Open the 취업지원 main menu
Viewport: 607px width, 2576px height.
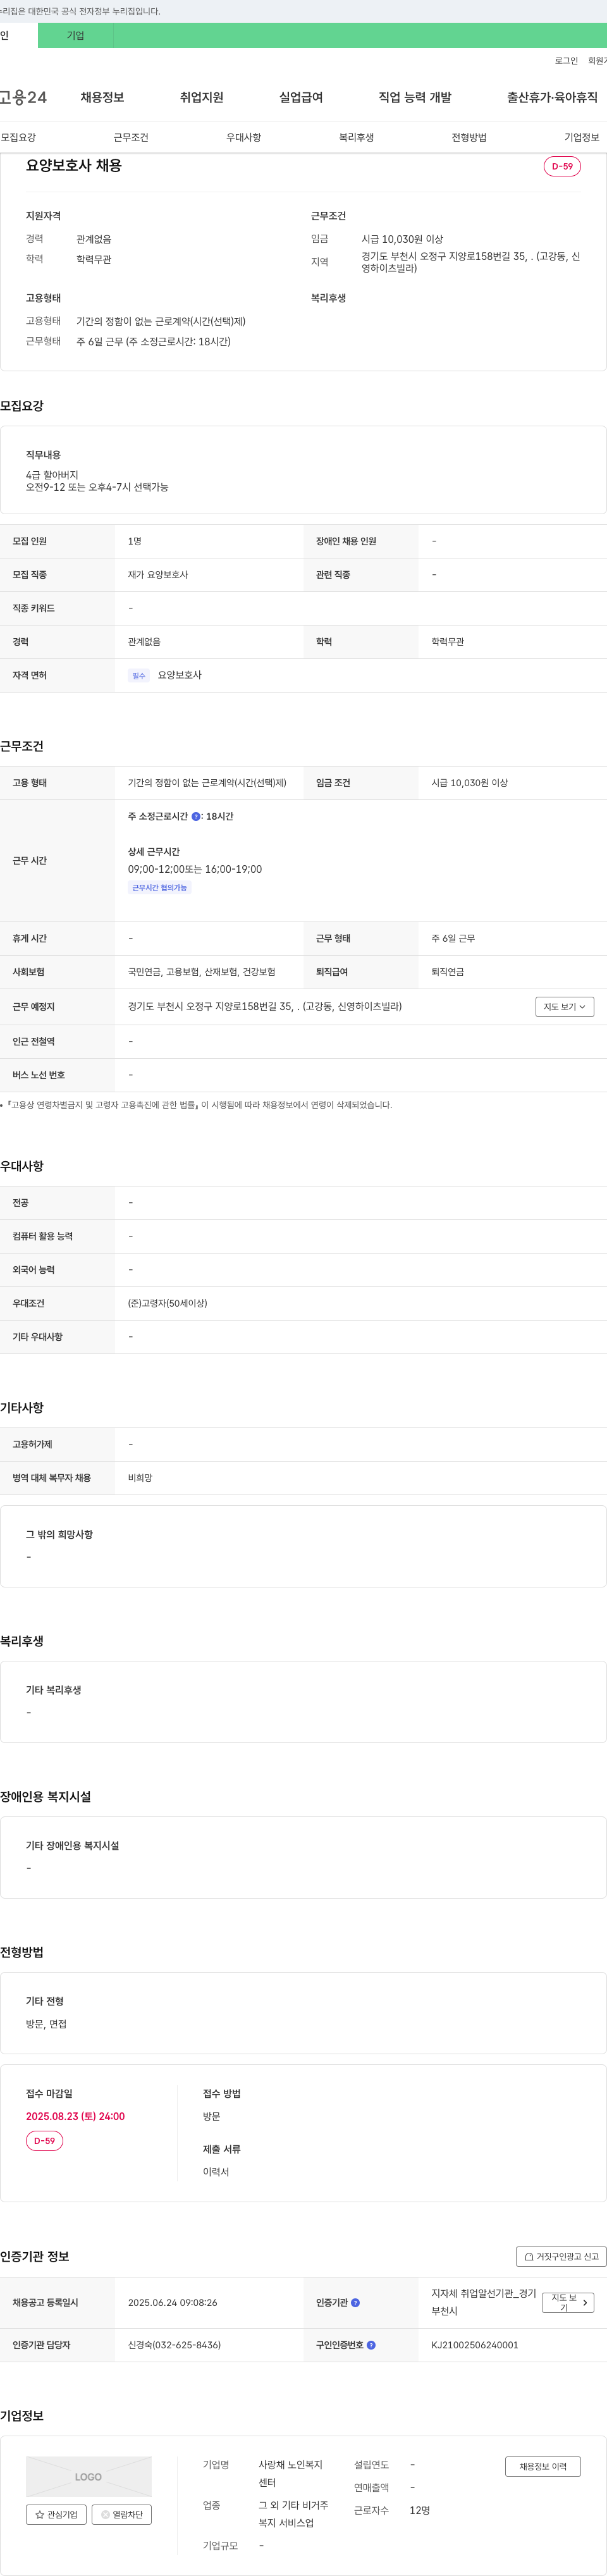pos(201,97)
